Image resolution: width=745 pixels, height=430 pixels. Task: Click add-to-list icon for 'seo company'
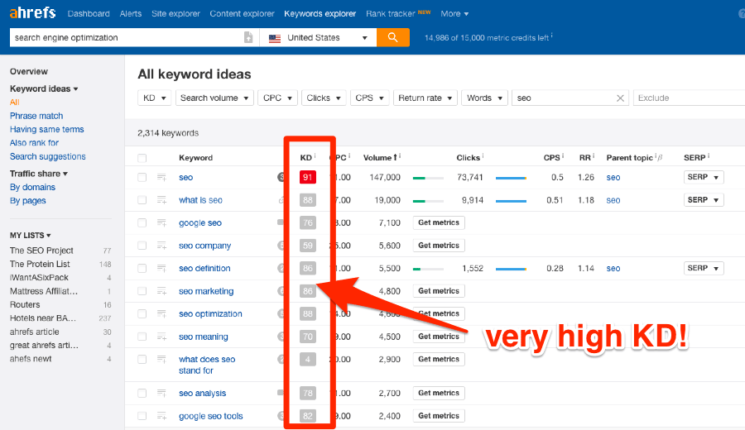click(x=161, y=246)
